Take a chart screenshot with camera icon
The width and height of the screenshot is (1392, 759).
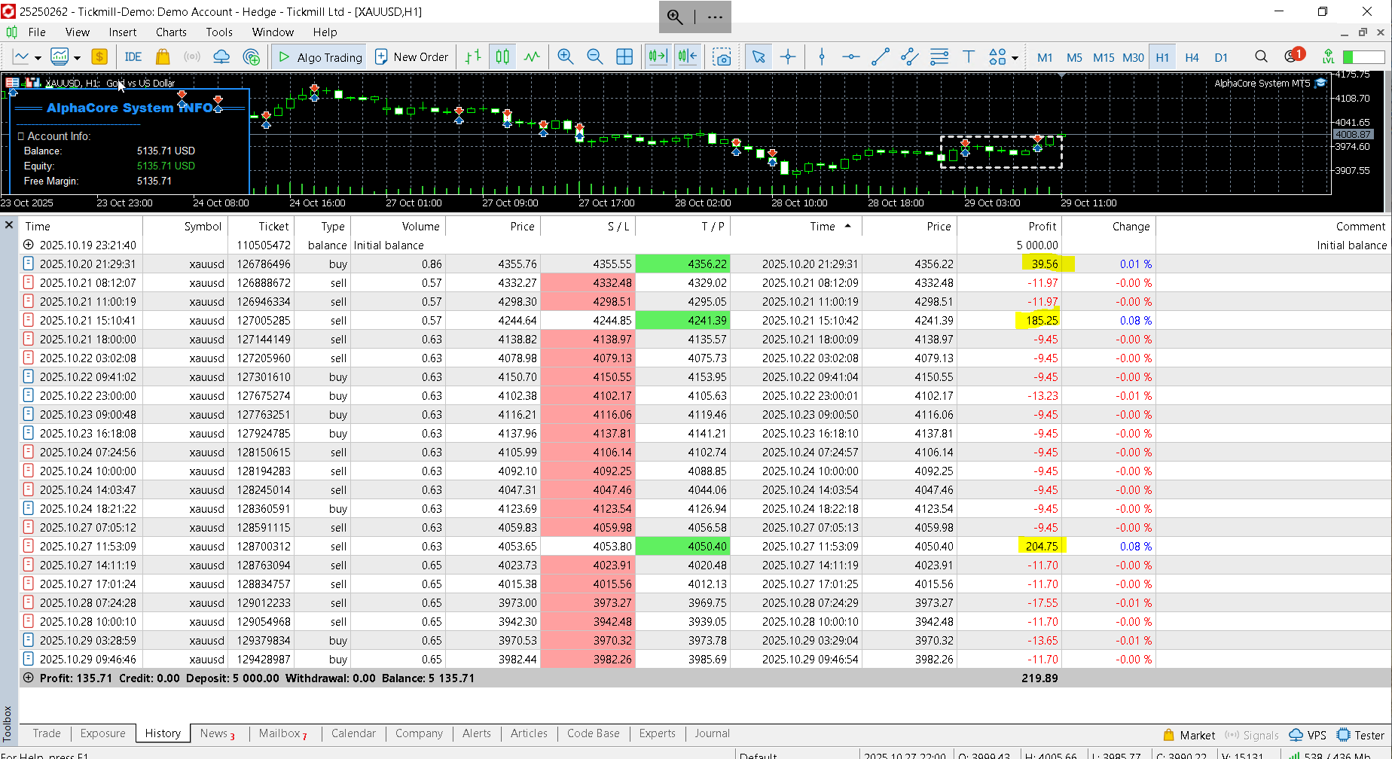[x=722, y=57]
